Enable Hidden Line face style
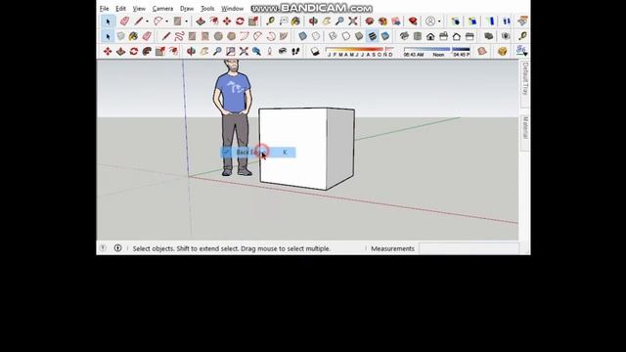The image size is (626, 352). pyautogui.click(x=345, y=36)
